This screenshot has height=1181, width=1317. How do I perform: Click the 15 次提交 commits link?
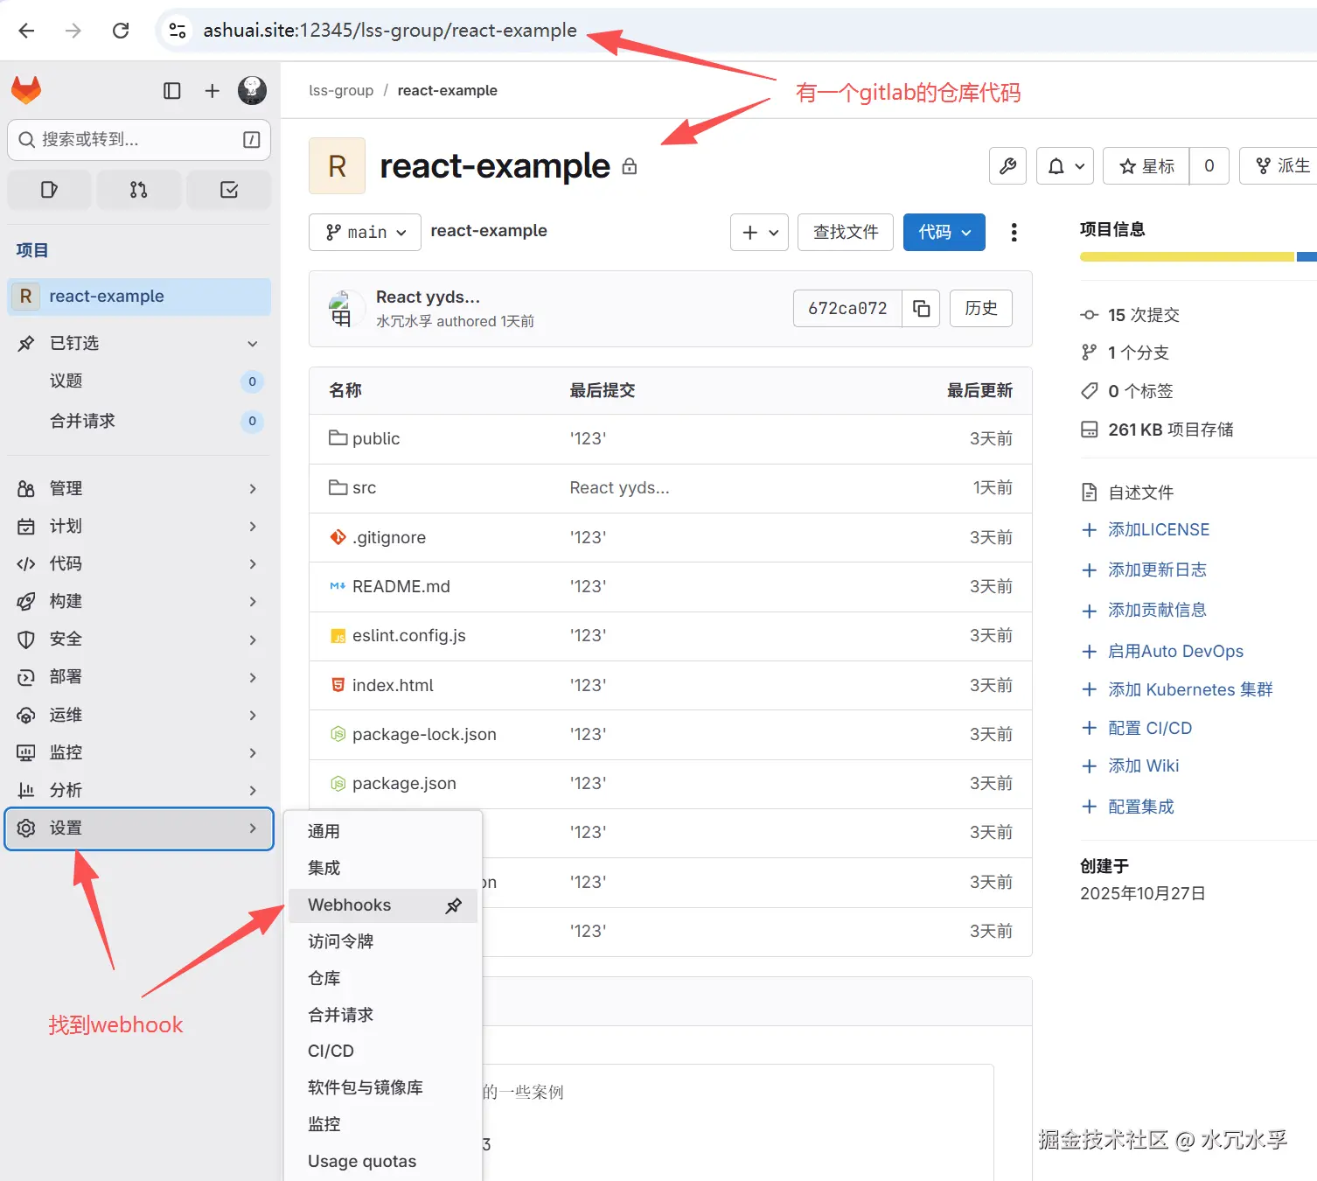[x=1144, y=315]
